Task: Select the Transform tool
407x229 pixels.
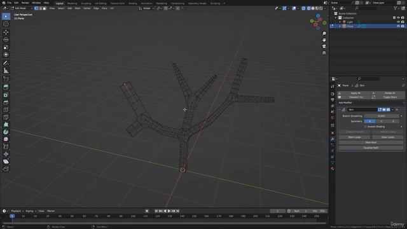Action: 6,55
